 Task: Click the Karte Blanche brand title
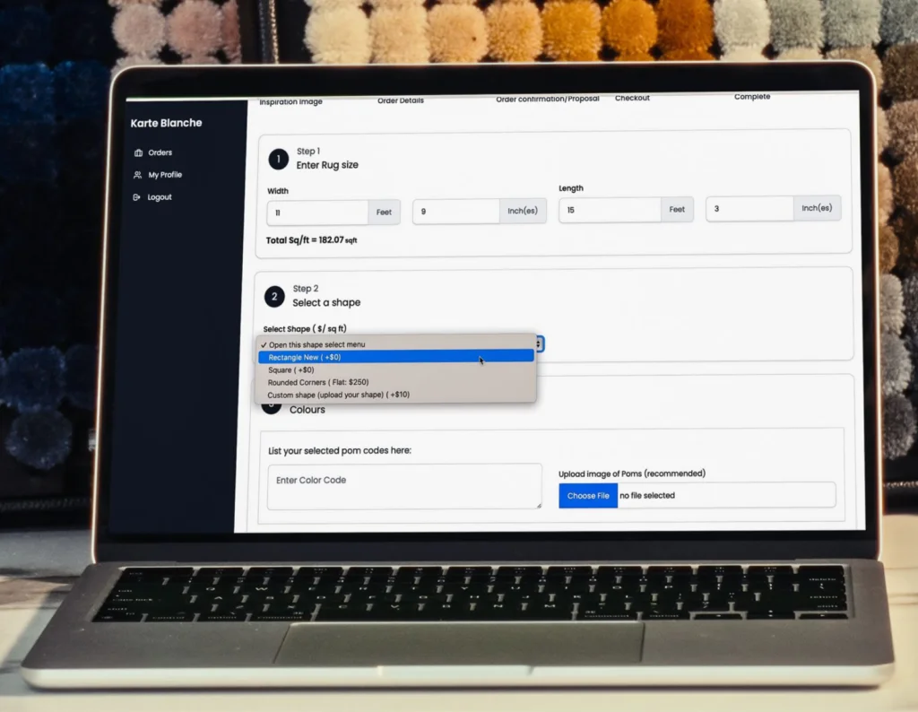coord(167,123)
